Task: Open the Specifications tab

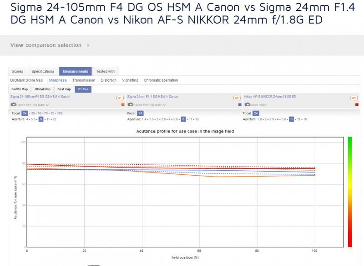Action: pyautogui.click(x=43, y=71)
